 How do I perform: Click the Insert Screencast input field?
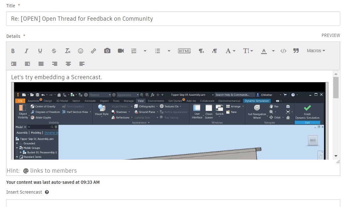click(173, 203)
